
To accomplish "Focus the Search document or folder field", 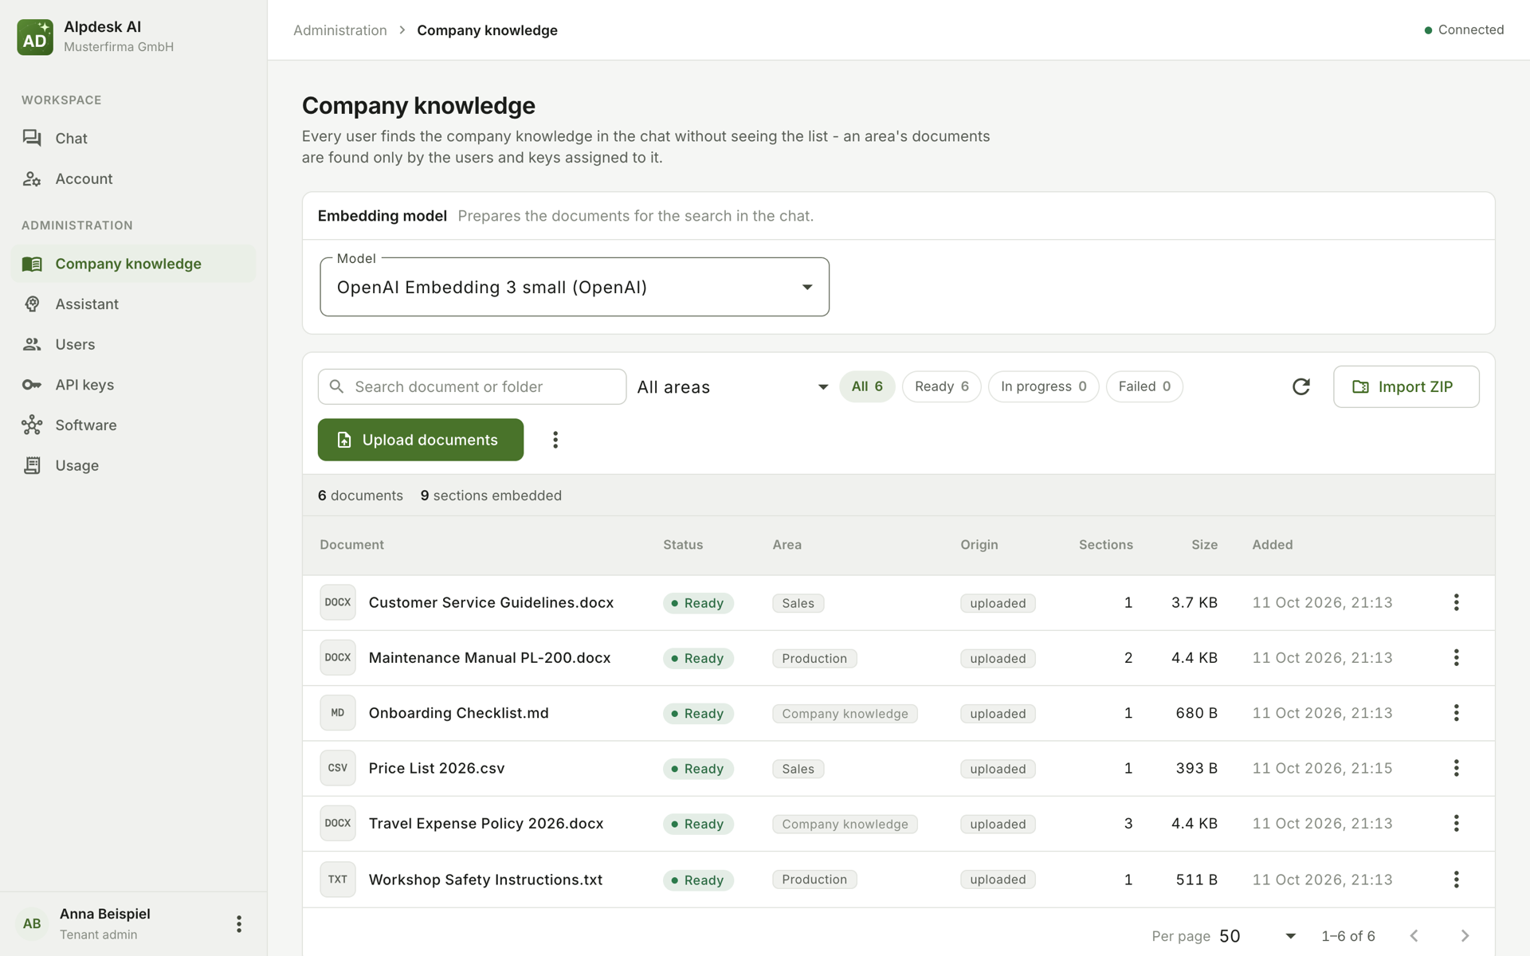I will 472,386.
